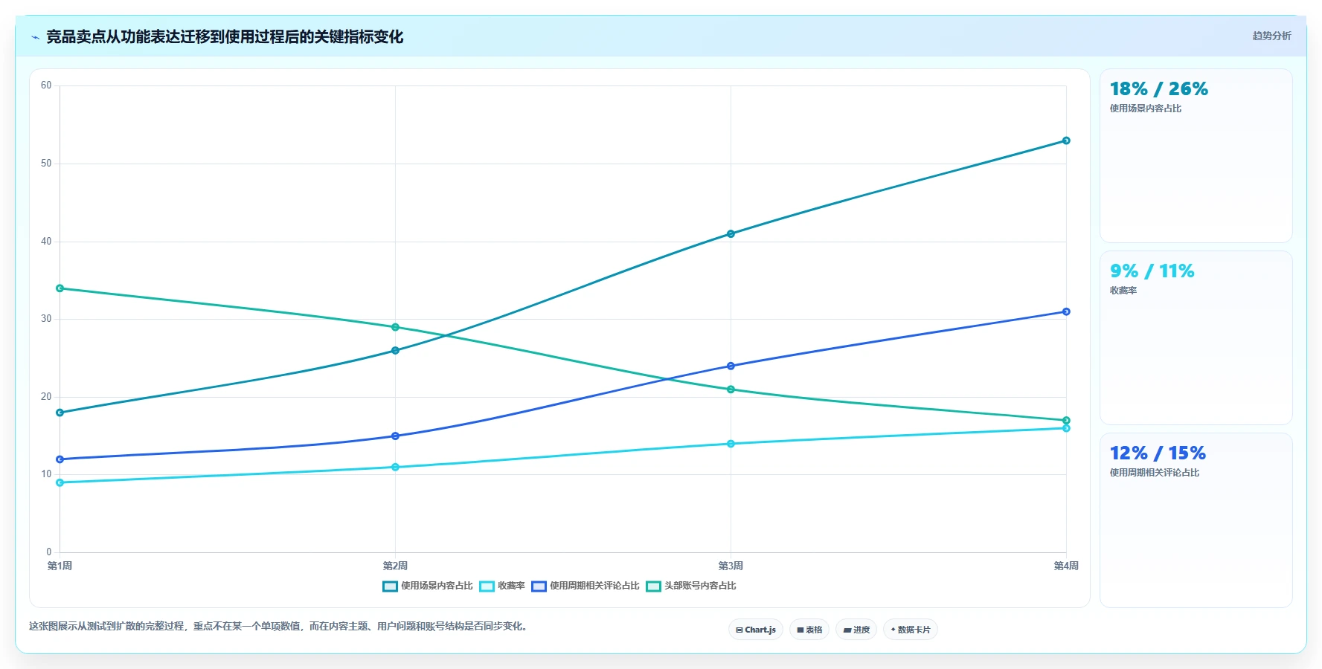Screen dimensions: 1322x669
Task: Open the 12% / 15% data card
Action: (x=1196, y=520)
